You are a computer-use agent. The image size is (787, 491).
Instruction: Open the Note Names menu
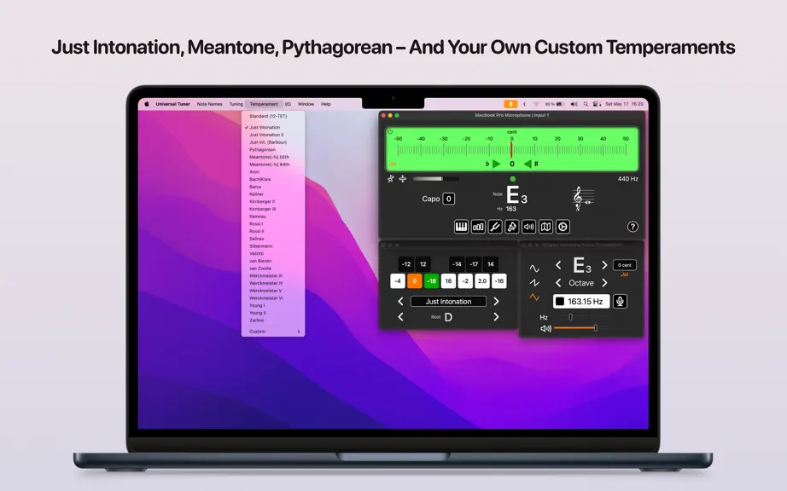tap(209, 104)
